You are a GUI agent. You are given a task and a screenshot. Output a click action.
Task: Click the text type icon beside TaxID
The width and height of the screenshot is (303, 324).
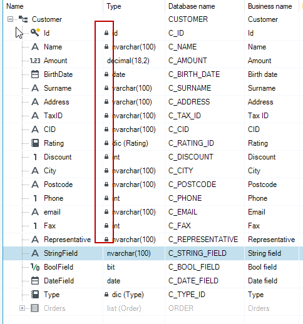(35, 116)
